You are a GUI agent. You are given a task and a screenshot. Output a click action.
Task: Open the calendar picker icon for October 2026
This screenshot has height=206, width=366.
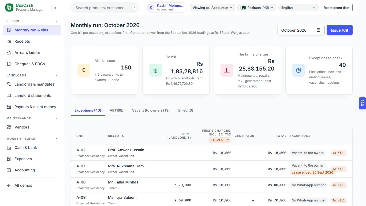pyautogui.click(x=319, y=30)
